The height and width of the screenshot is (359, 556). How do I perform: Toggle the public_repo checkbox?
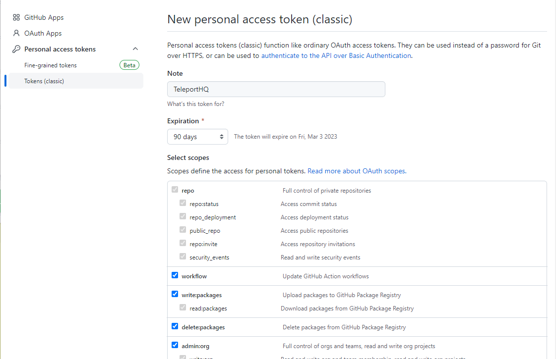(183, 229)
